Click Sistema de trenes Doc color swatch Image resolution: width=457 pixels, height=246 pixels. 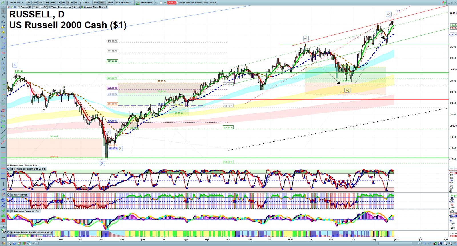click(12, 169)
